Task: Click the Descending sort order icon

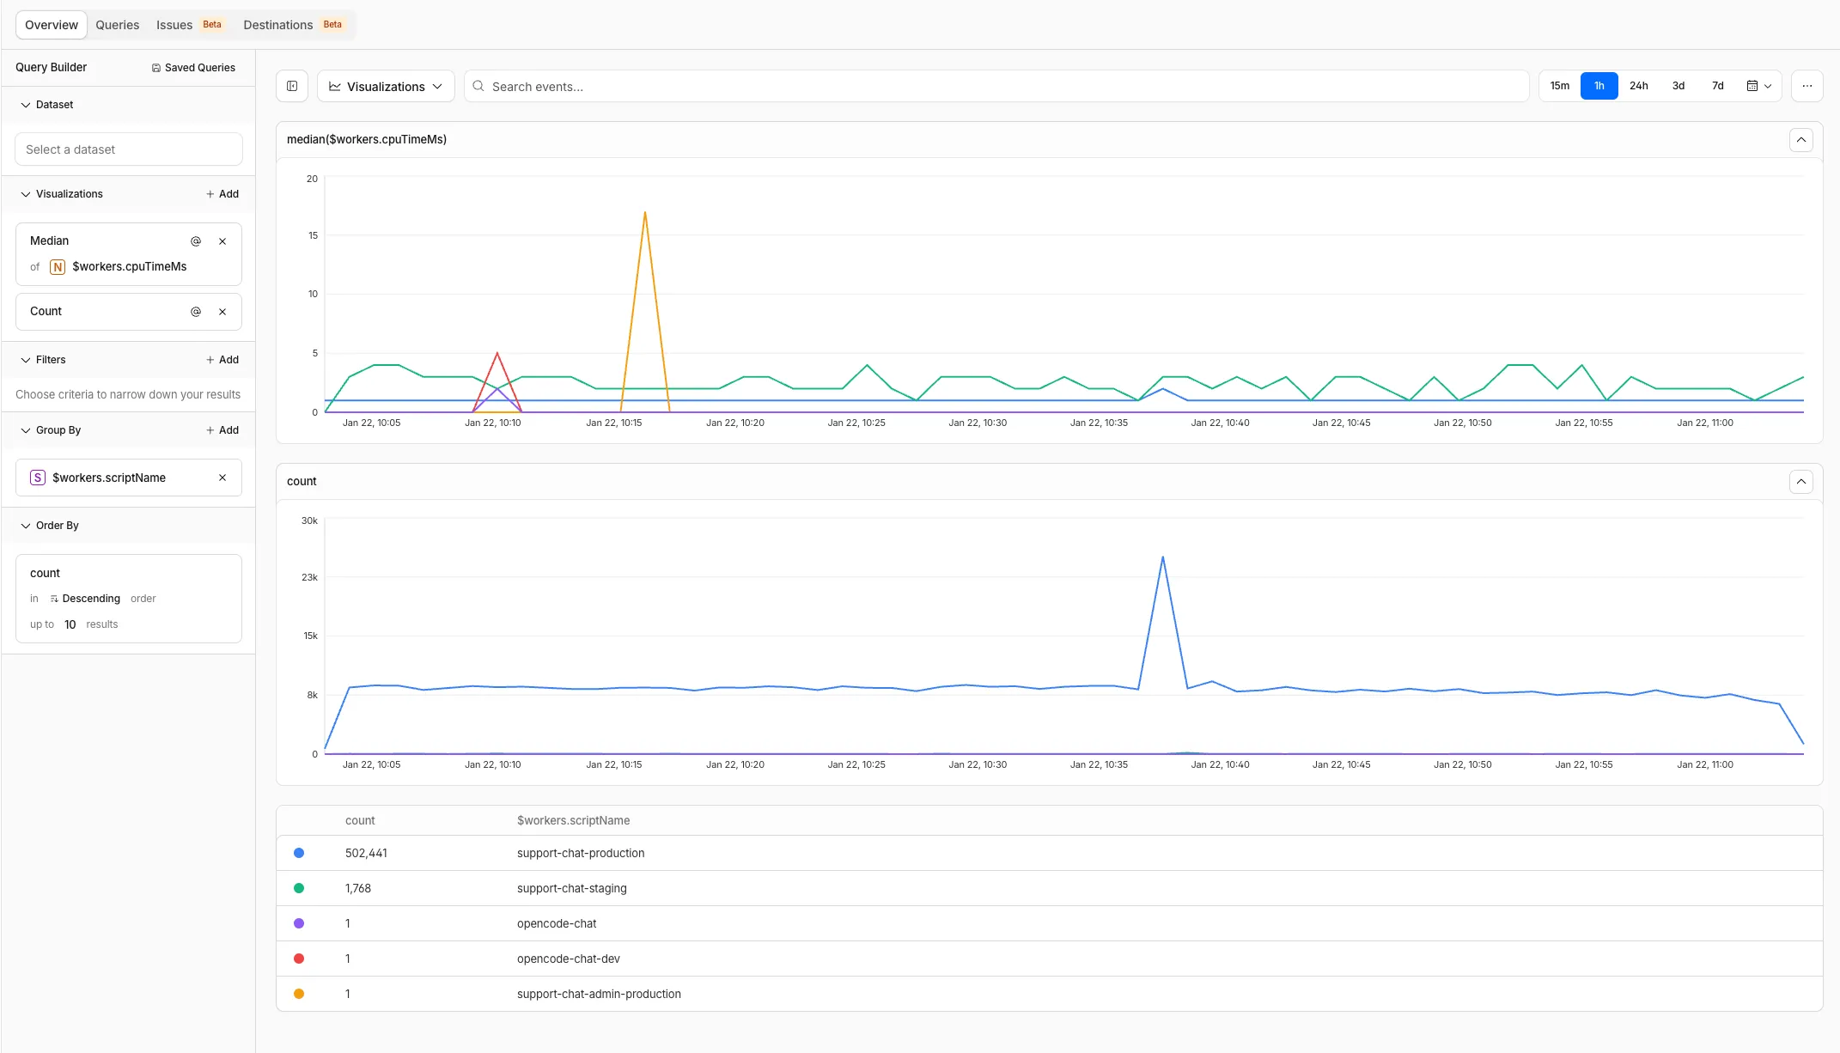Action: pos(53,599)
